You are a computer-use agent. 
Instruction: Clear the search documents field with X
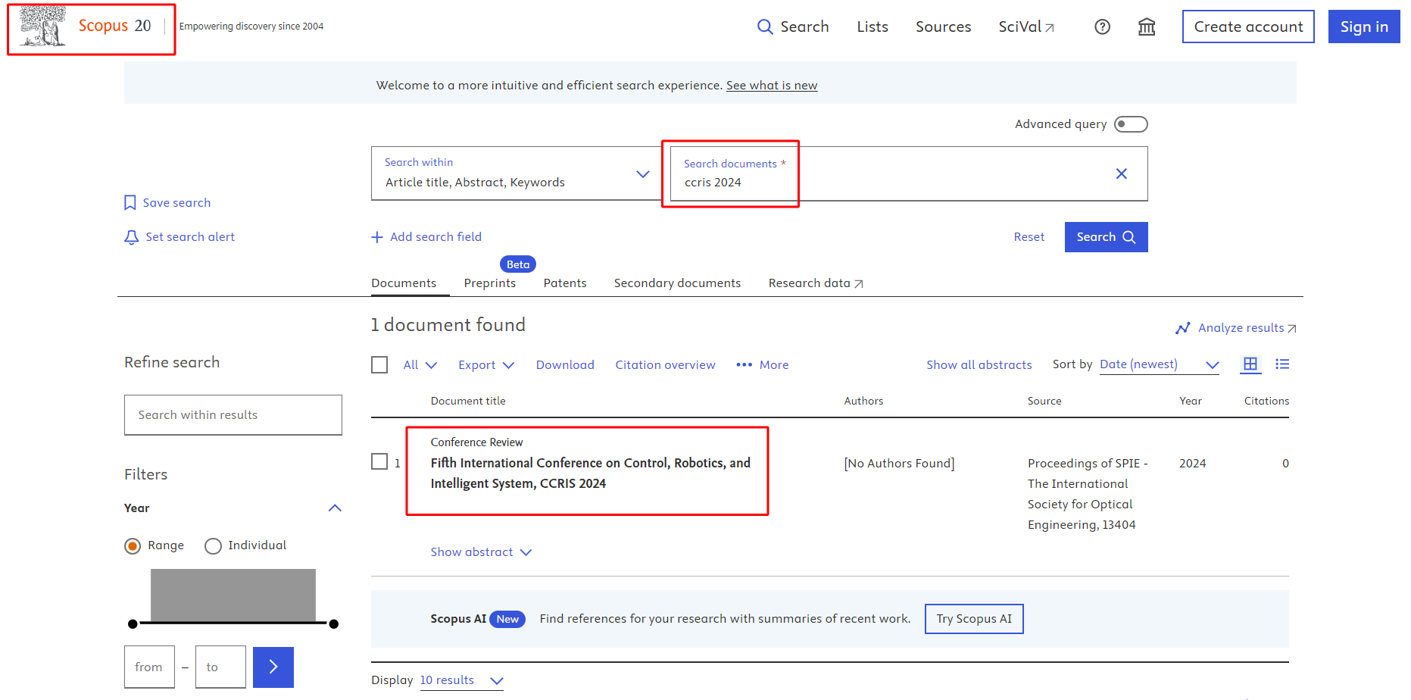pos(1122,173)
